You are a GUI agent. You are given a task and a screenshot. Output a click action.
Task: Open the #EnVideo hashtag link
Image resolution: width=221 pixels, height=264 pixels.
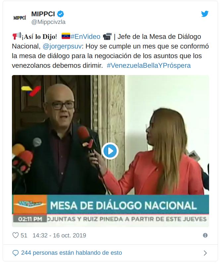tap(85, 37)
